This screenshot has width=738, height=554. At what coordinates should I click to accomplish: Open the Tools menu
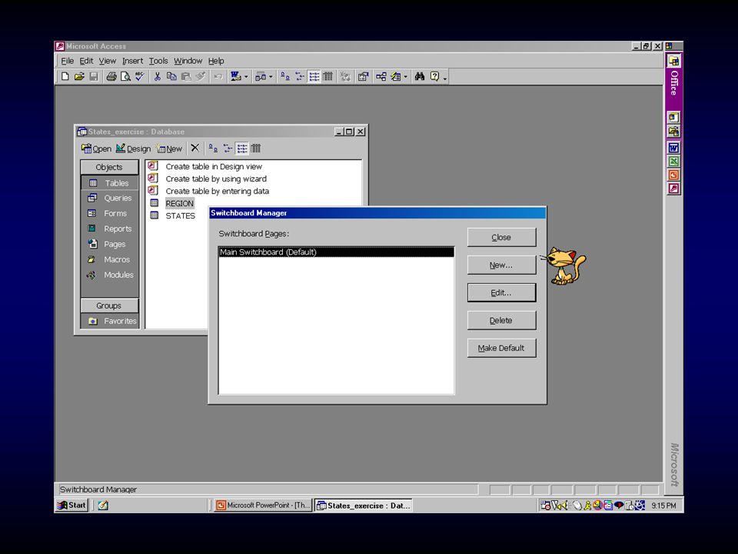point(158,61)
